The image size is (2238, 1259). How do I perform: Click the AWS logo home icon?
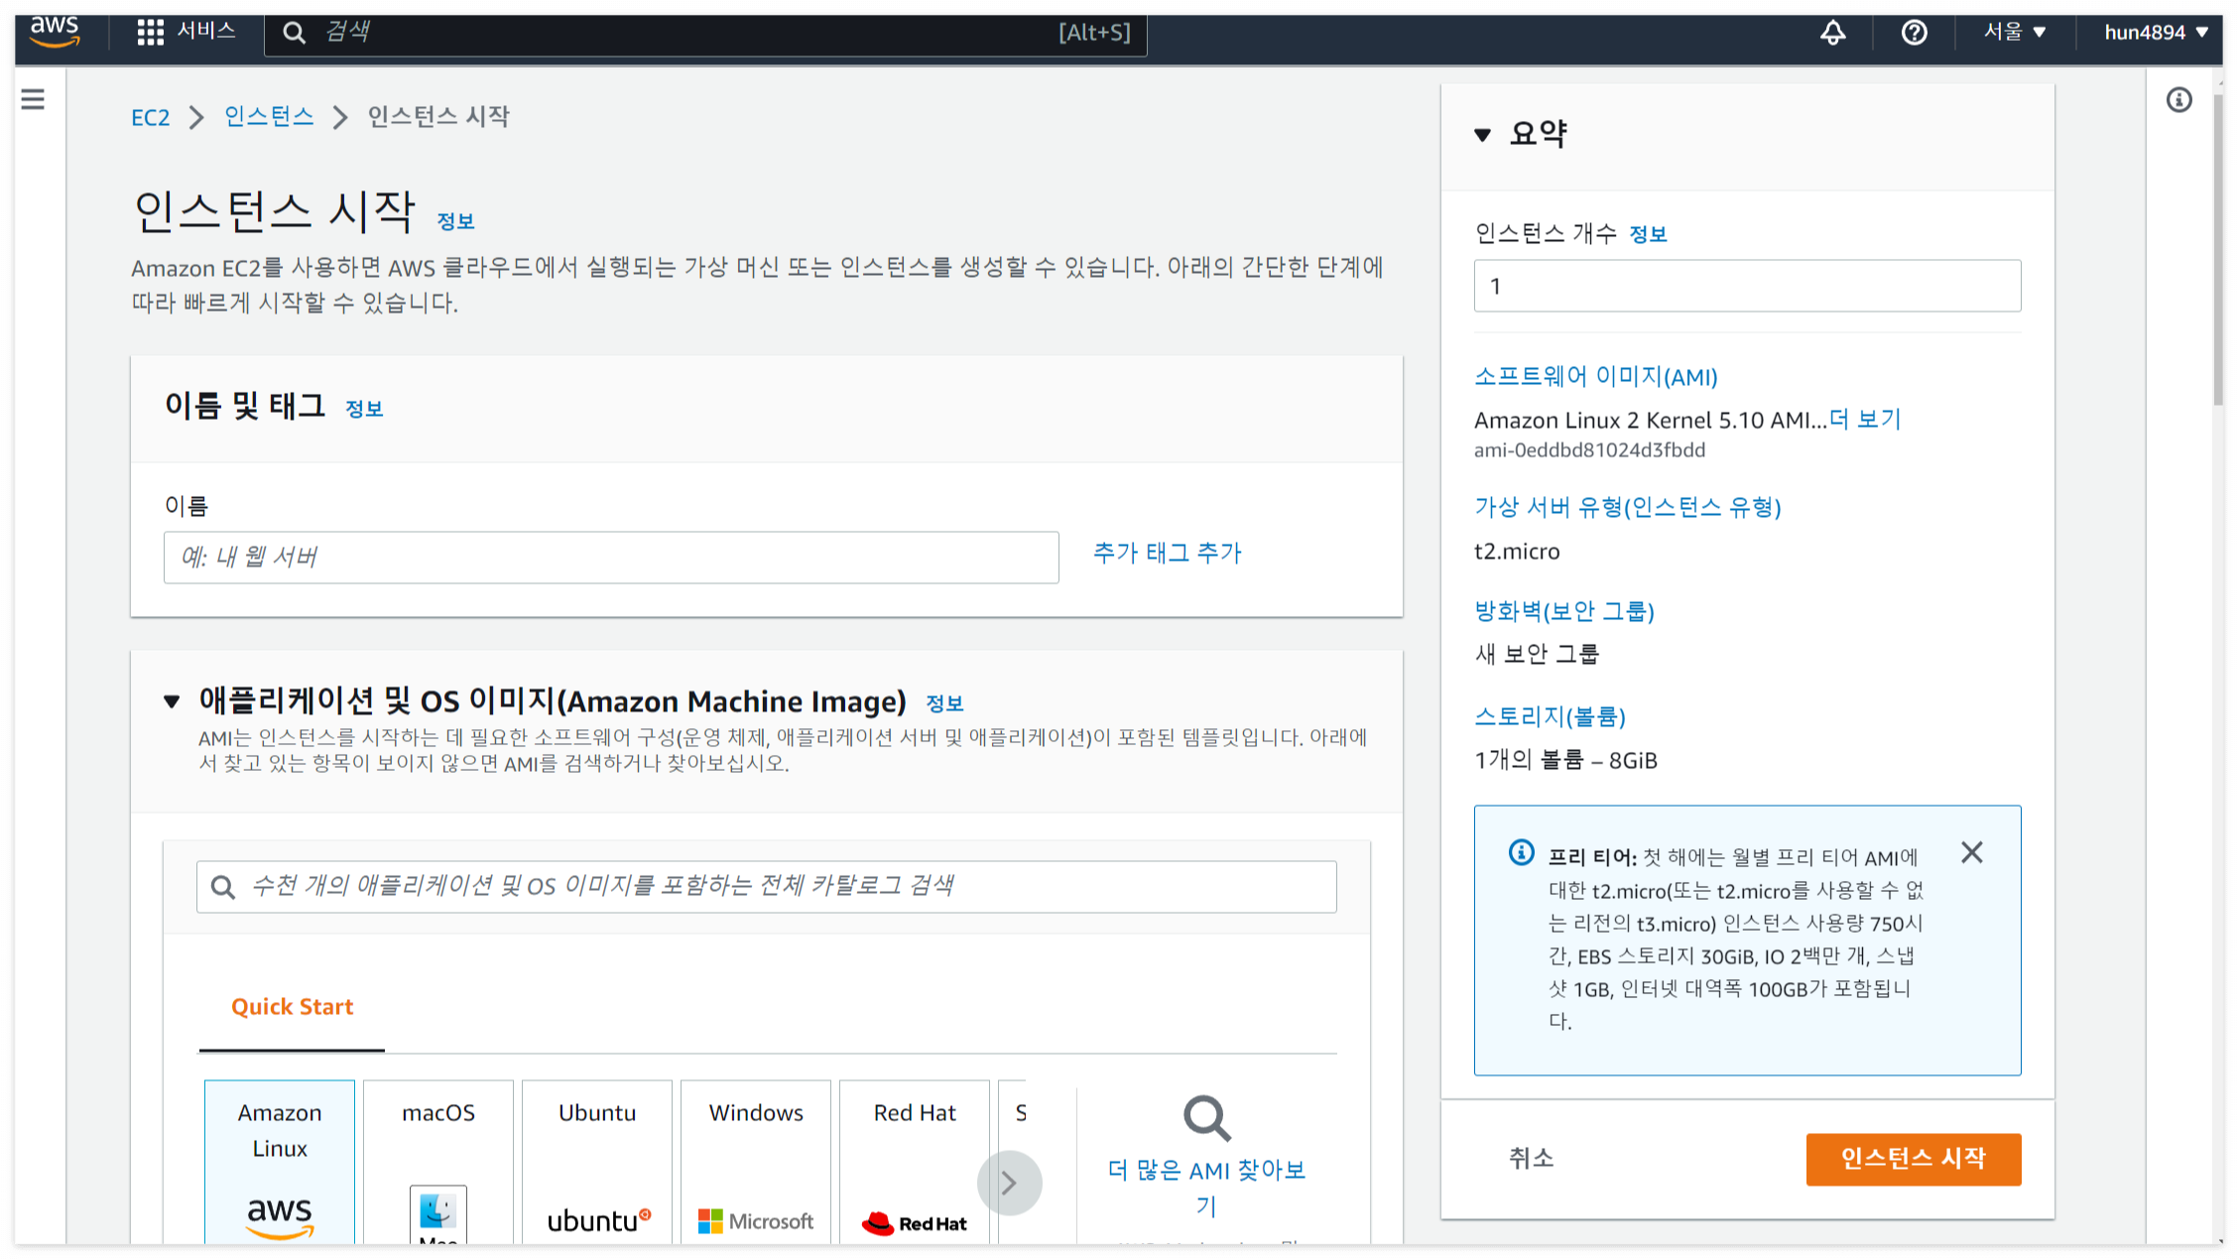click(55, 32)
